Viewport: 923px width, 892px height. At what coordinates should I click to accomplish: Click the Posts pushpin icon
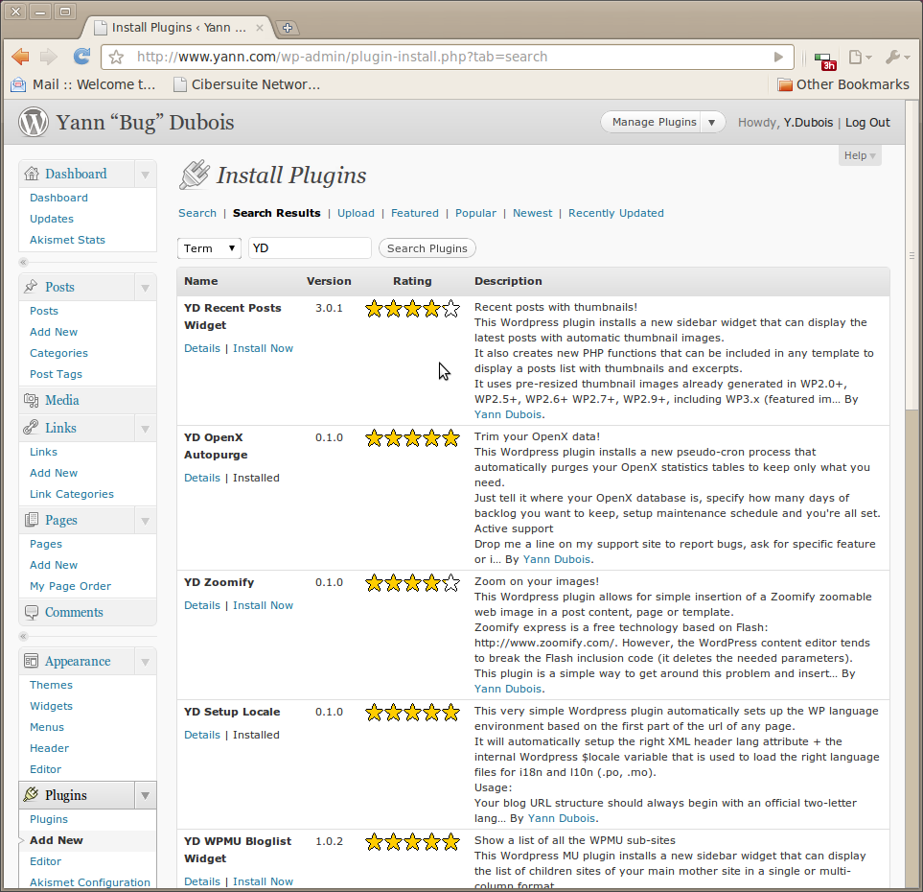(32, 287)
